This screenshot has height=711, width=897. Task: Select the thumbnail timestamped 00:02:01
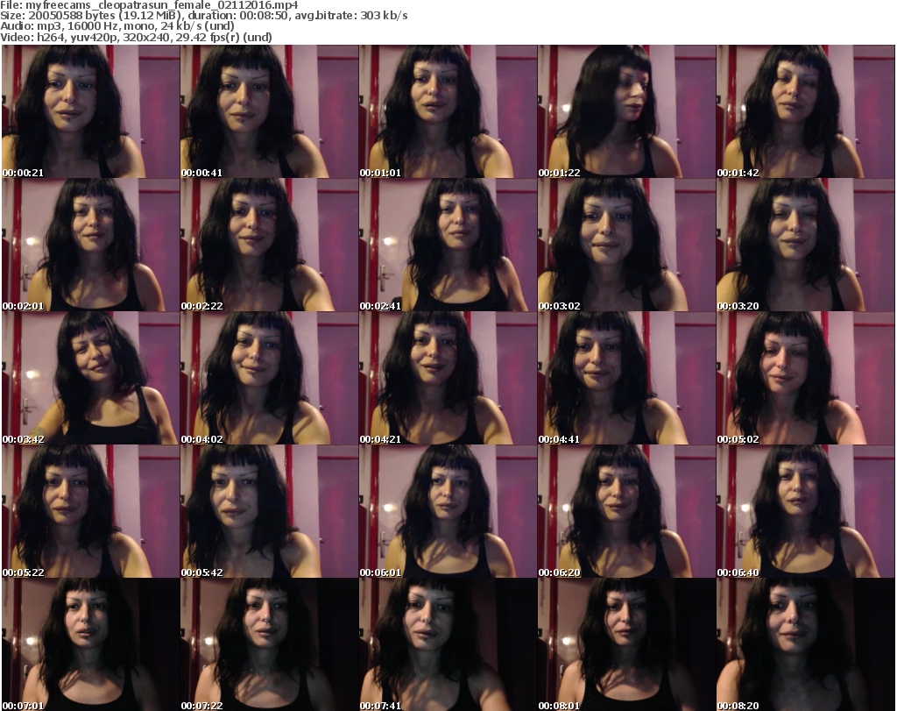pos(90,245)
